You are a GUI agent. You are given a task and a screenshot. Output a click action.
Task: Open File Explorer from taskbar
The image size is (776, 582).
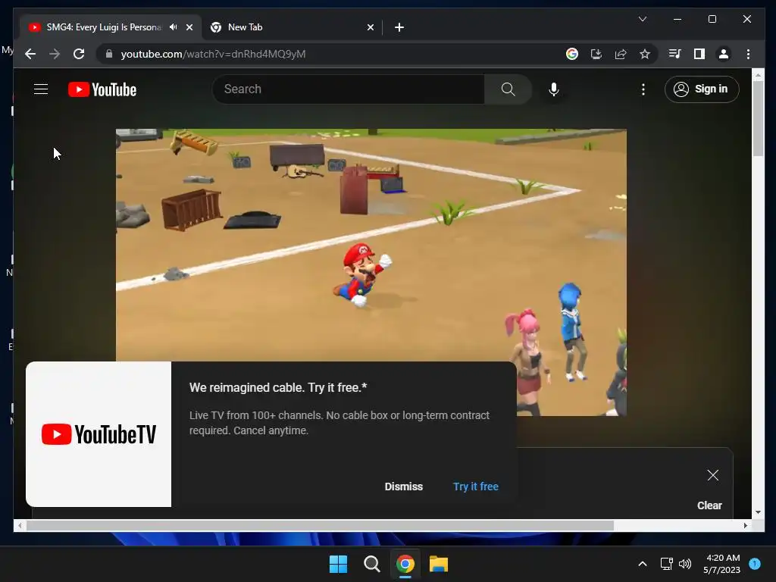(x=439, y=564)
